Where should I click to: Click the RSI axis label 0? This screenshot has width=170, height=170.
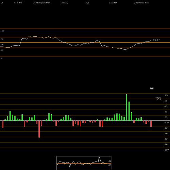(x=2, y=58)
